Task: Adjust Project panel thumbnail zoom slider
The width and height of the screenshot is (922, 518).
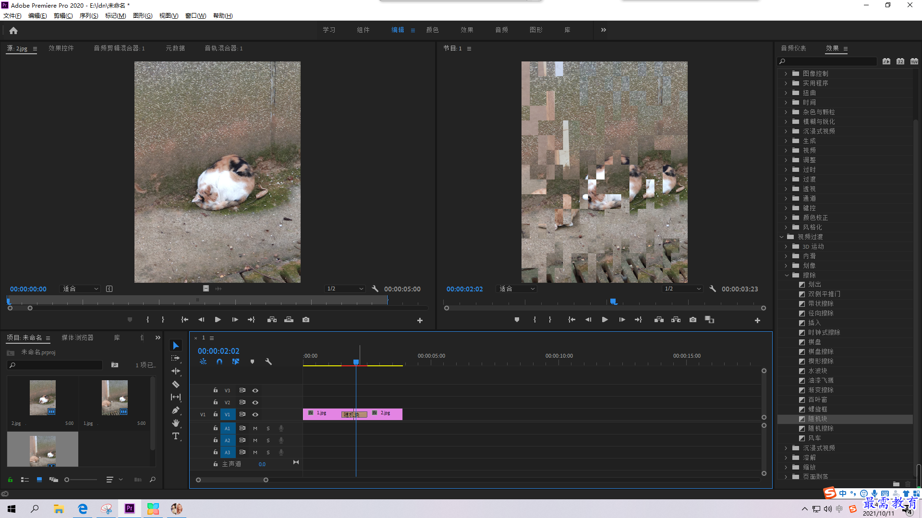Action: tap(67, 480)
